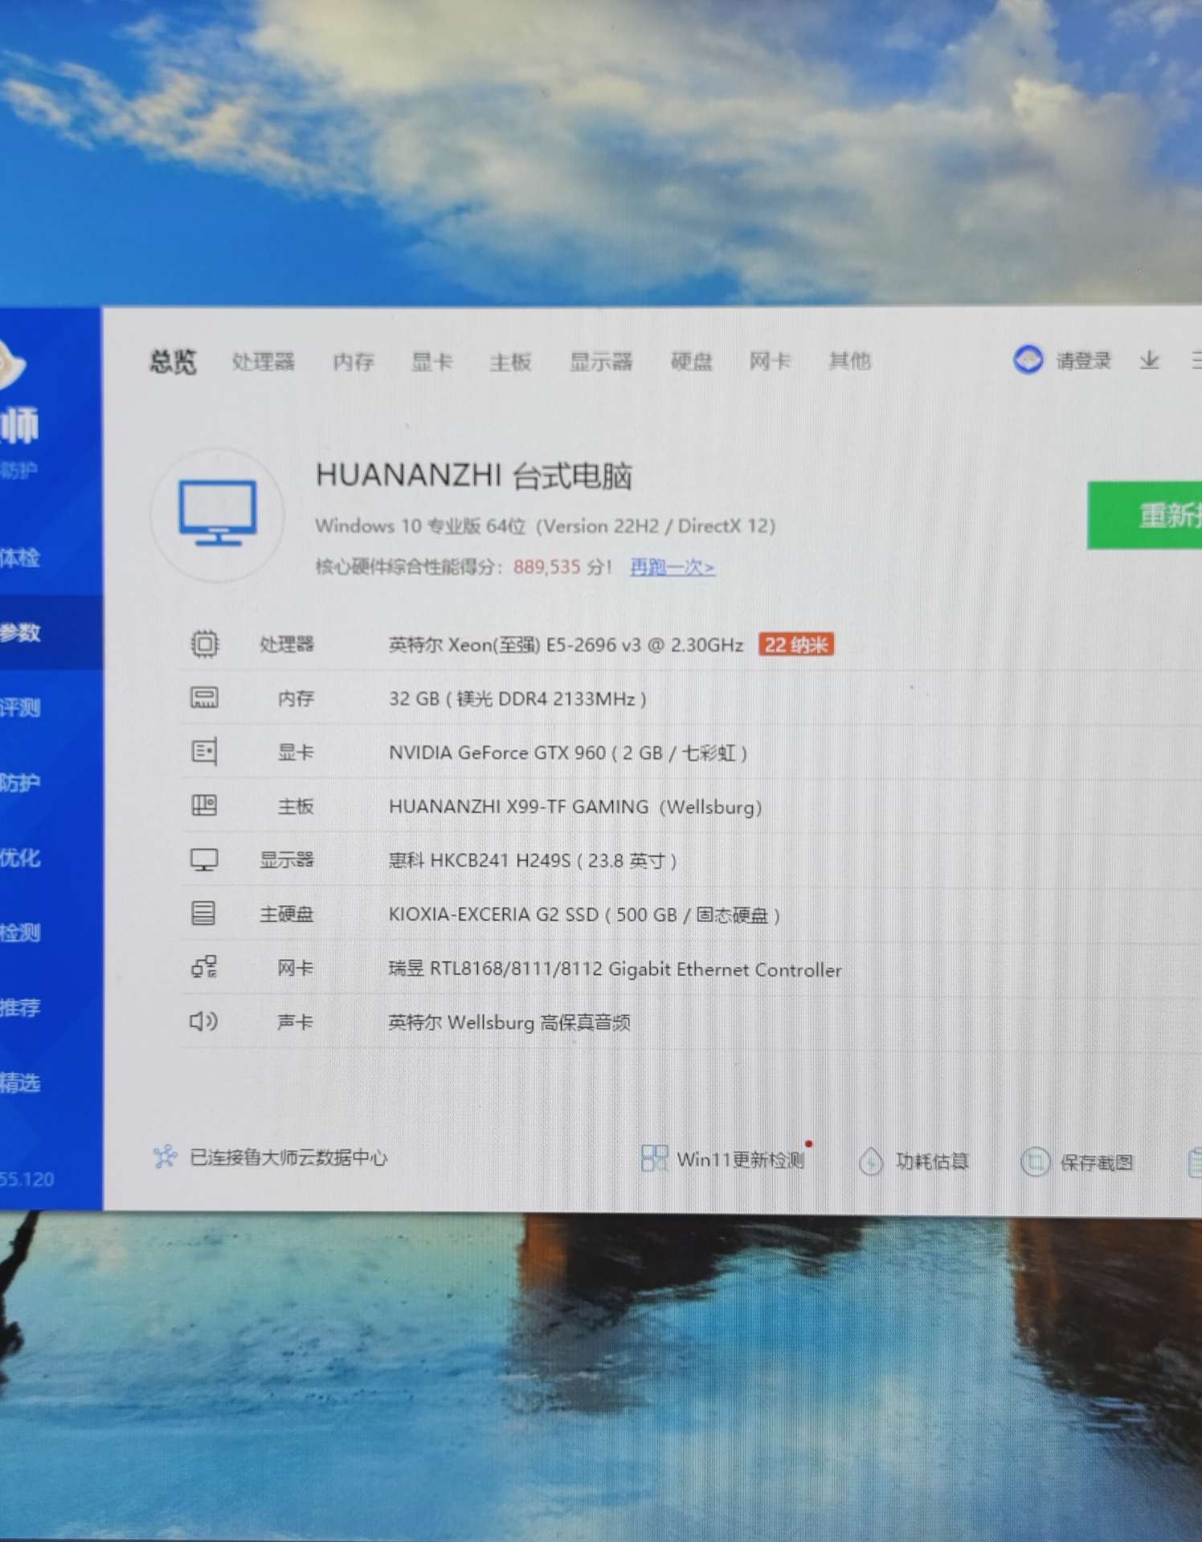The image size is (1202, 1542).
Task: Click the 22 纳米 badge
Action: (x=795, y=645)
